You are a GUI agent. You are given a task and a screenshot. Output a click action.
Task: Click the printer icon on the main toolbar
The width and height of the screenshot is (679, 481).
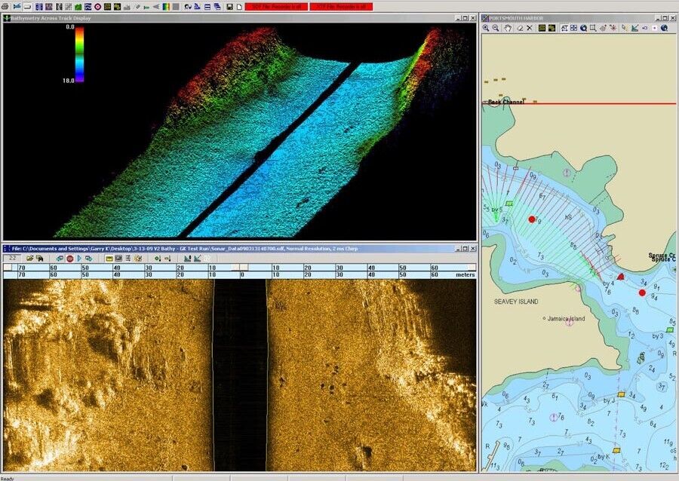[x=6, y=6]
